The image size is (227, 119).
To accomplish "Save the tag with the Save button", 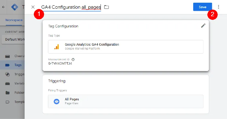I will point(202,7).
